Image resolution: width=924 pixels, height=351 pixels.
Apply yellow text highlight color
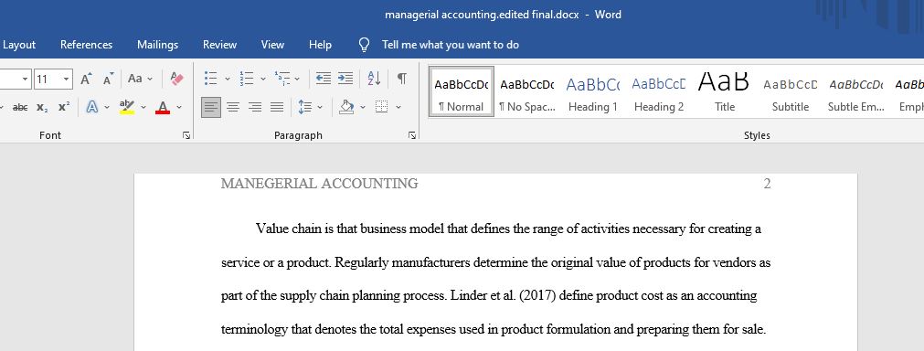[x=127, y=107]
